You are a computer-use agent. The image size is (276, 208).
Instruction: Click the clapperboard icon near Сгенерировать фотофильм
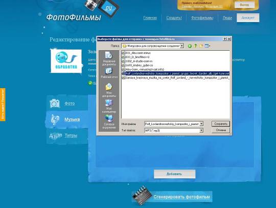point(142,195)
